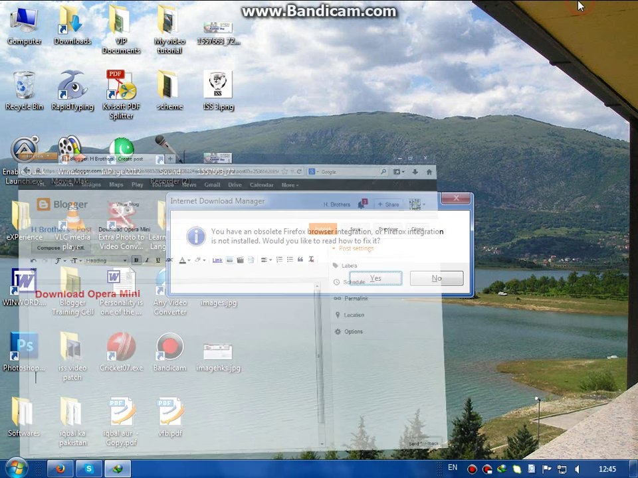
Task: Select the iqbal aur - Copy.pdf file
Action: click(121, 422)
